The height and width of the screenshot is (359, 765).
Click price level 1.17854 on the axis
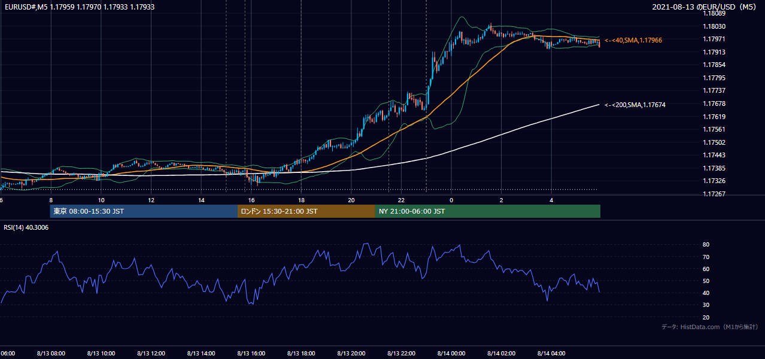[x=714, y=65]
